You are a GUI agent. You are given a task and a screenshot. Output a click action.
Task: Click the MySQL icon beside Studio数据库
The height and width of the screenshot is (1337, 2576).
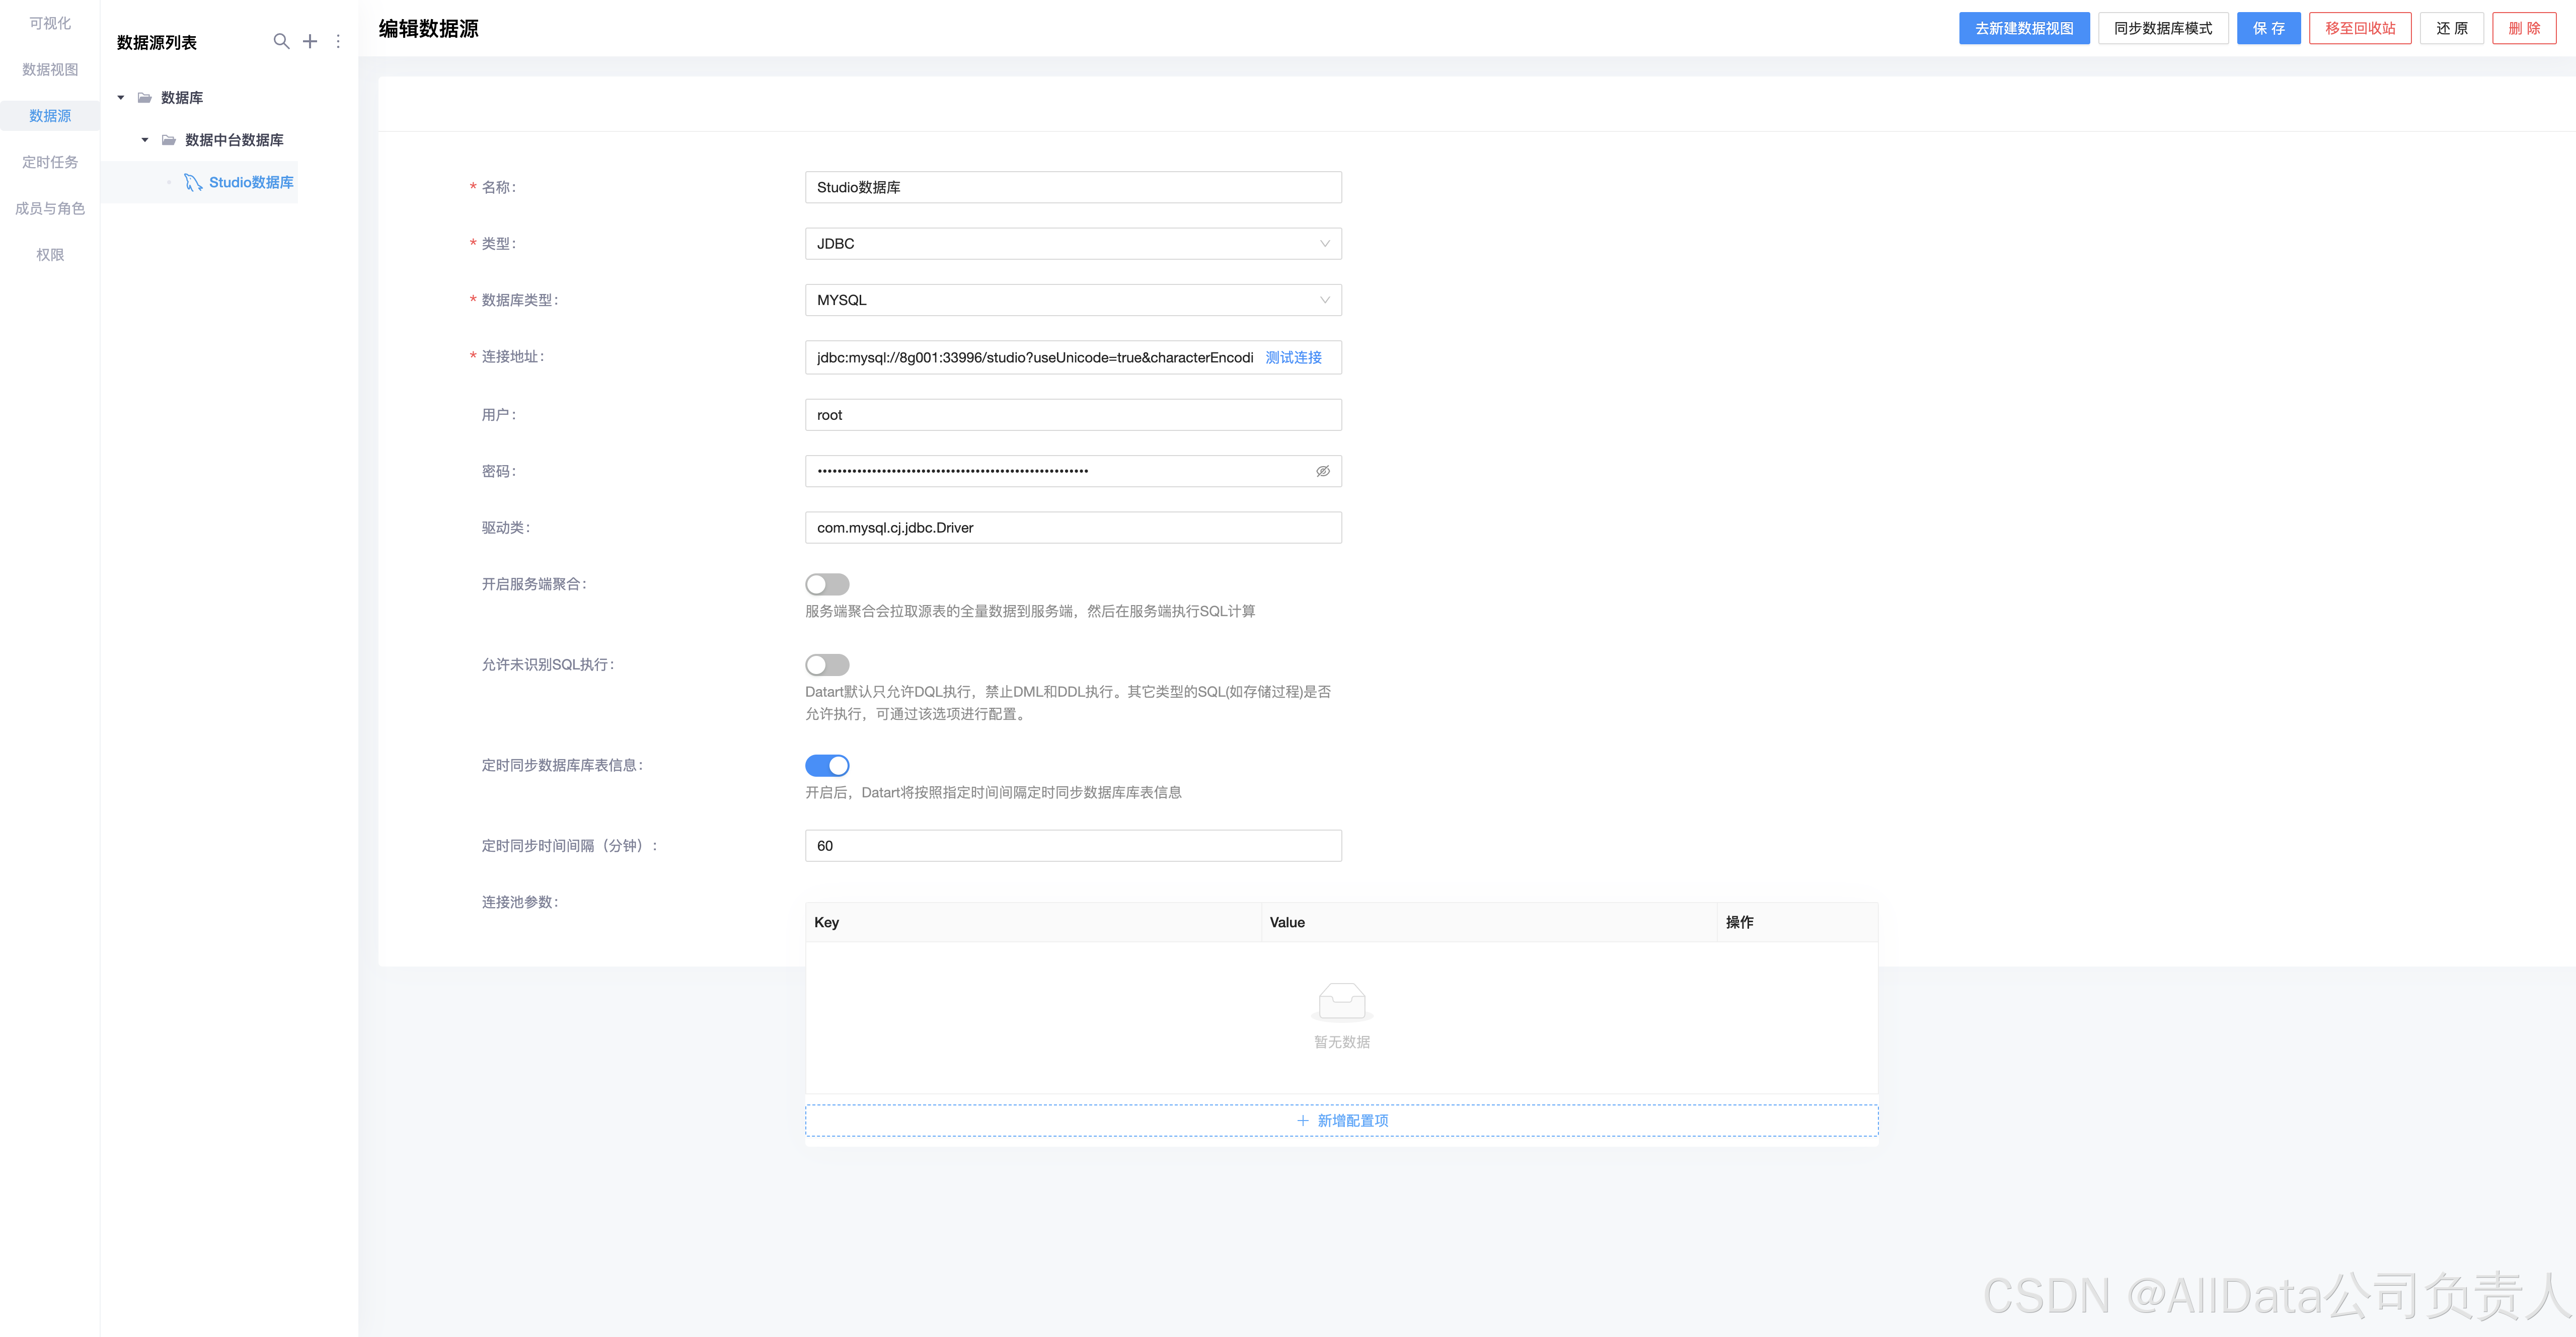pyautogui.click(x=193, y=182)
